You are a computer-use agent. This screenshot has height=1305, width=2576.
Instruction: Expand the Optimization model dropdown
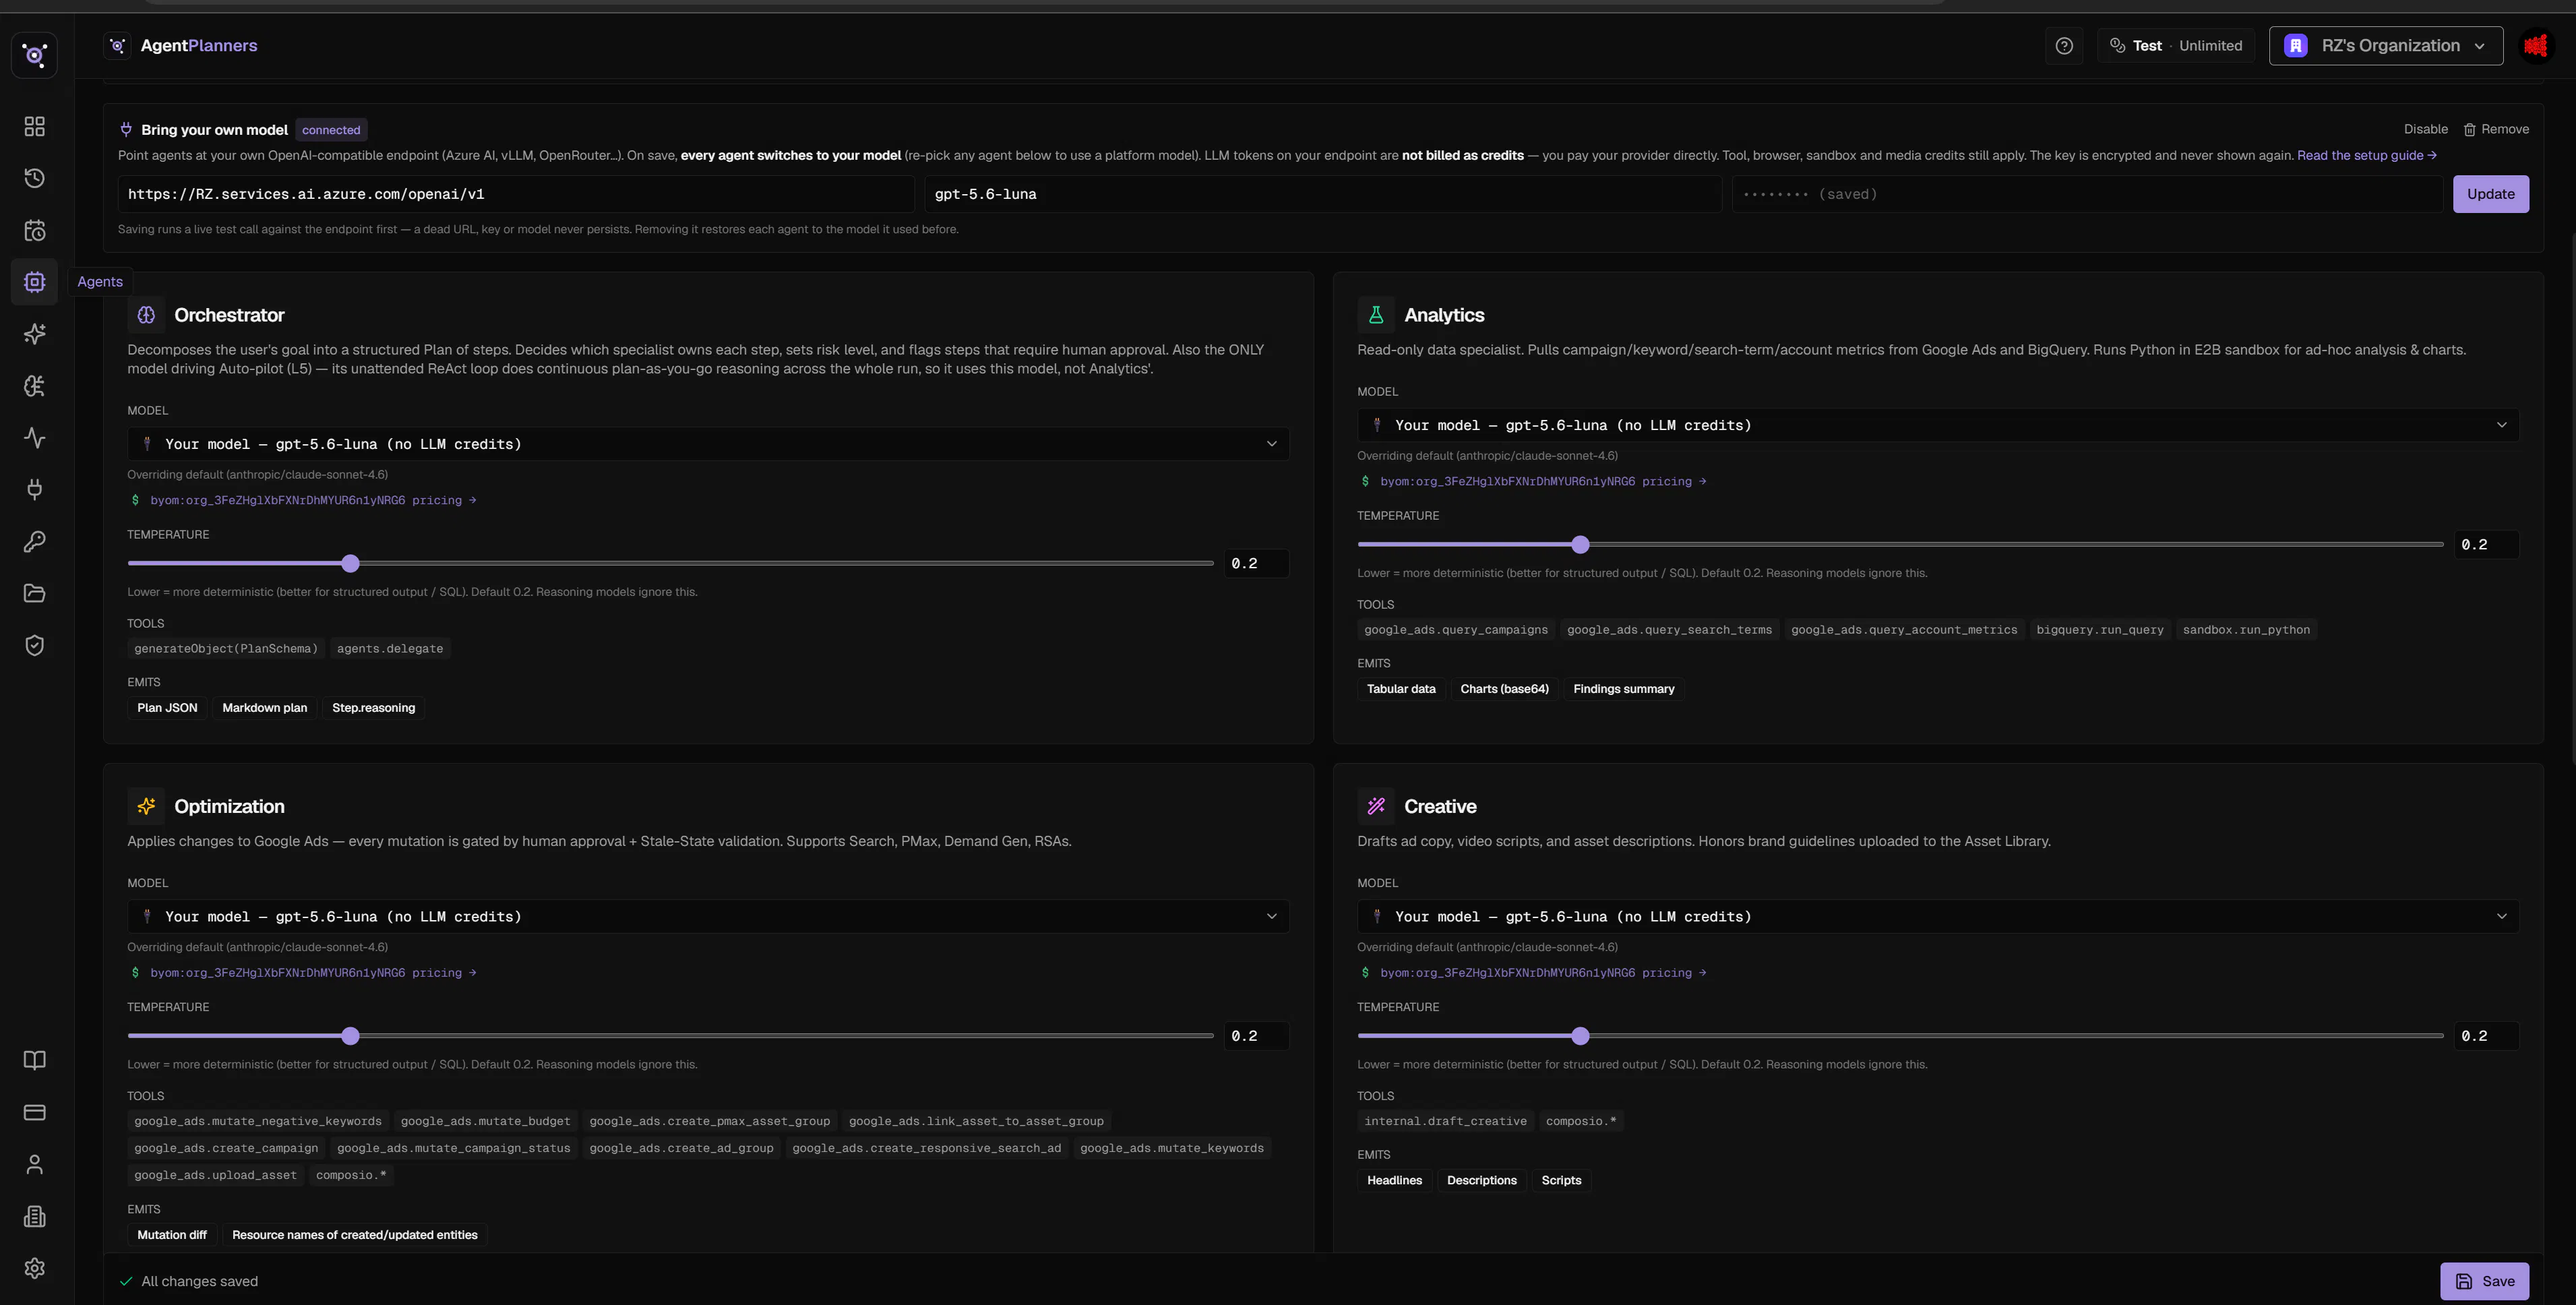(708, 917)
